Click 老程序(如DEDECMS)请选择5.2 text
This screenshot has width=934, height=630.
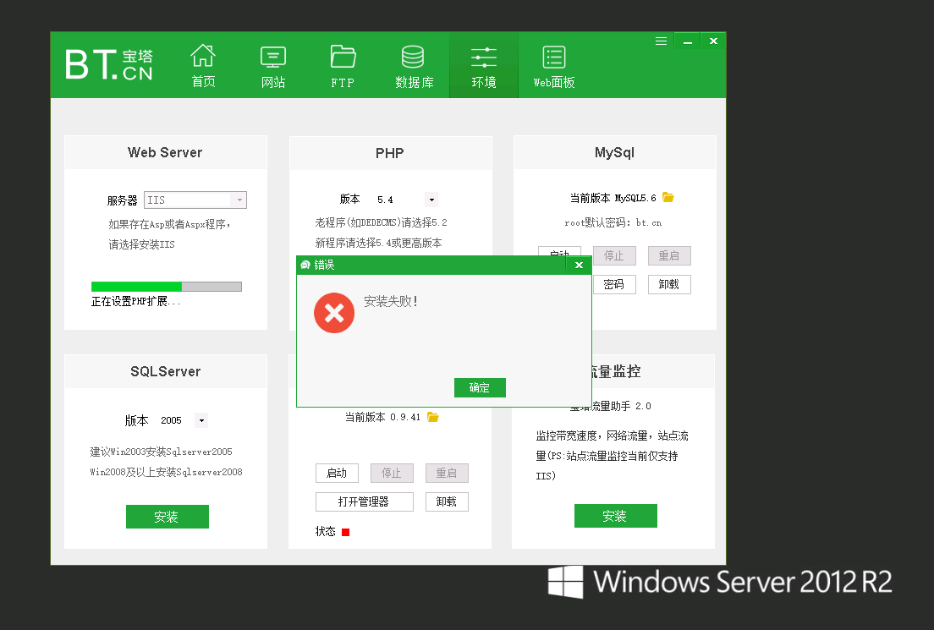[381, 222]
